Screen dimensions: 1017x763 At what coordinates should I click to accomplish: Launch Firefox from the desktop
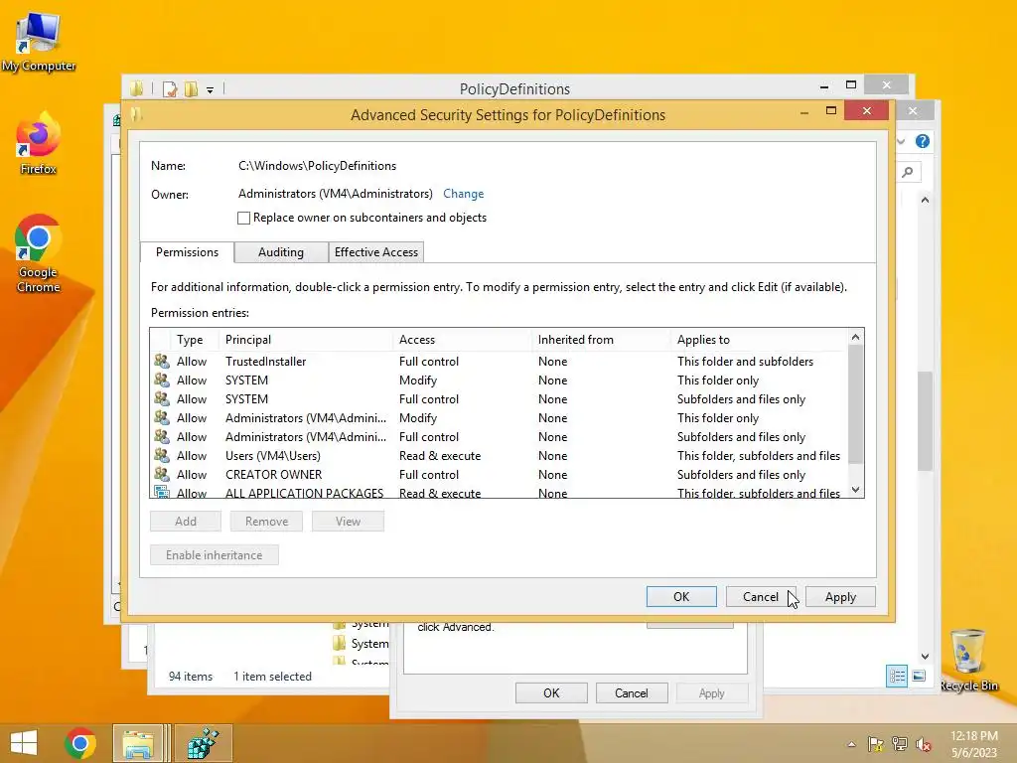coord(39,144)
